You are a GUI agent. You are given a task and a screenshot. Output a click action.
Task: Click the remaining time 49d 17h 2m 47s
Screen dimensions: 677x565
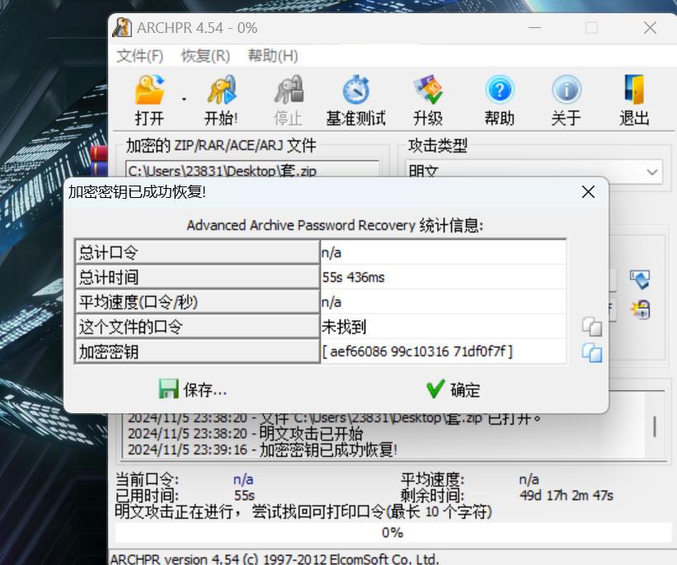click(x=567, y=496)
